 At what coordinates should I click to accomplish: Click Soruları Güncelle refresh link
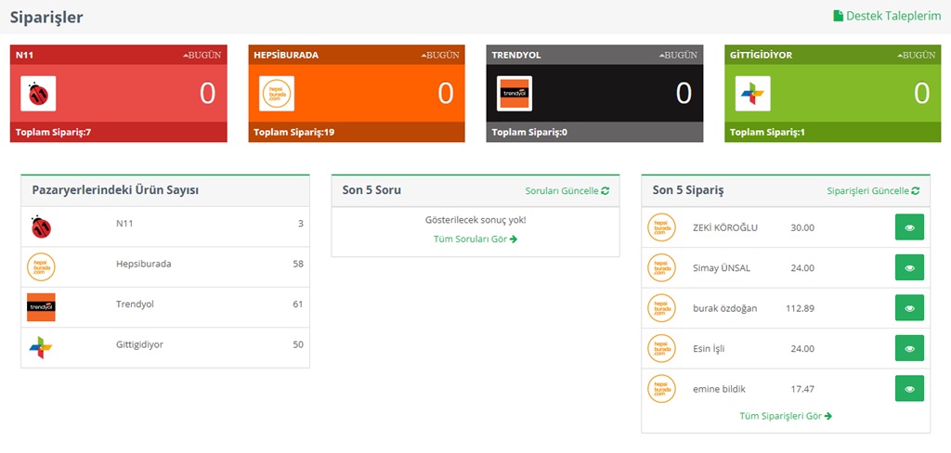click(x=567, y=190)
